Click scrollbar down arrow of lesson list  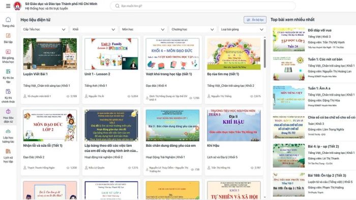click(265, 197)
